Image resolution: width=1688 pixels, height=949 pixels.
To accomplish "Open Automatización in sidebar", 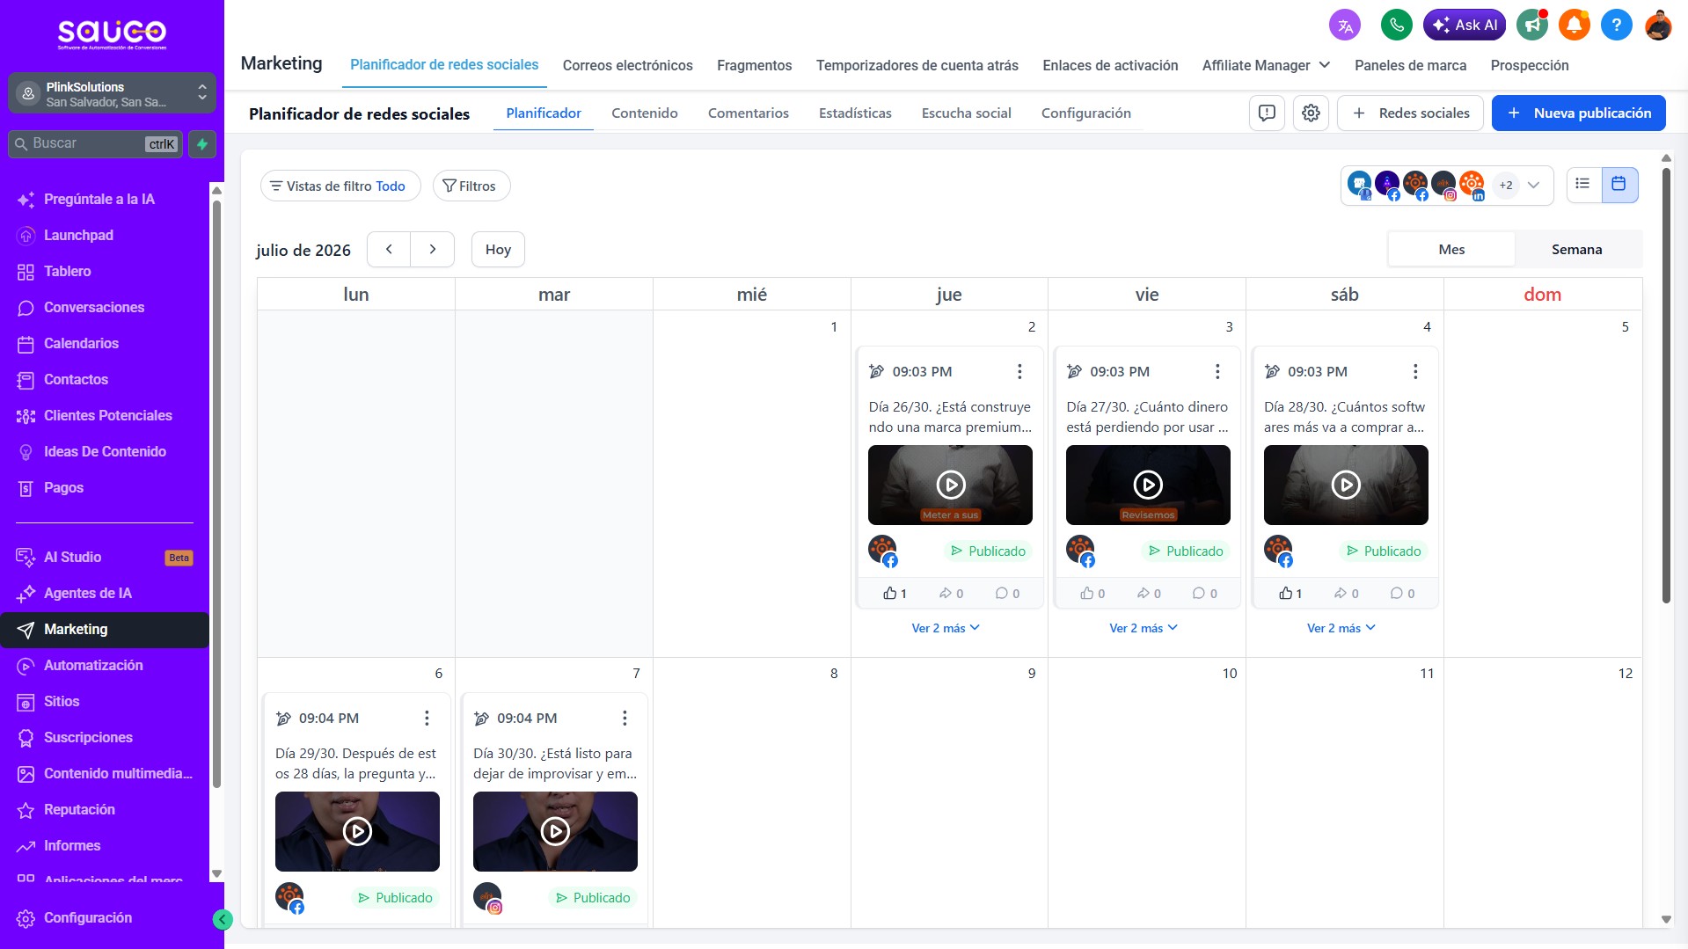I will 93,666.
